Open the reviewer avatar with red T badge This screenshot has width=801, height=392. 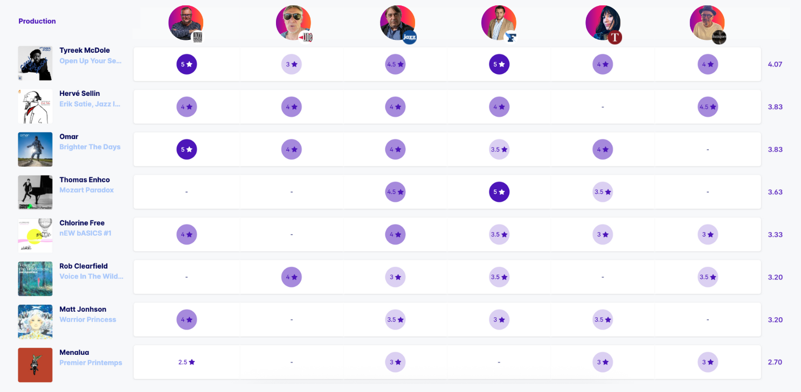pyautogui.click(x=603, y=23)
